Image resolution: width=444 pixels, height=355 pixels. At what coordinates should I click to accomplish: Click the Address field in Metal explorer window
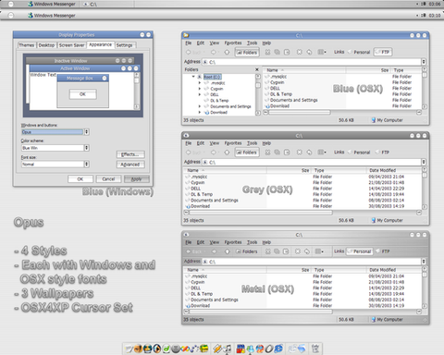click(x=312, y=262)
